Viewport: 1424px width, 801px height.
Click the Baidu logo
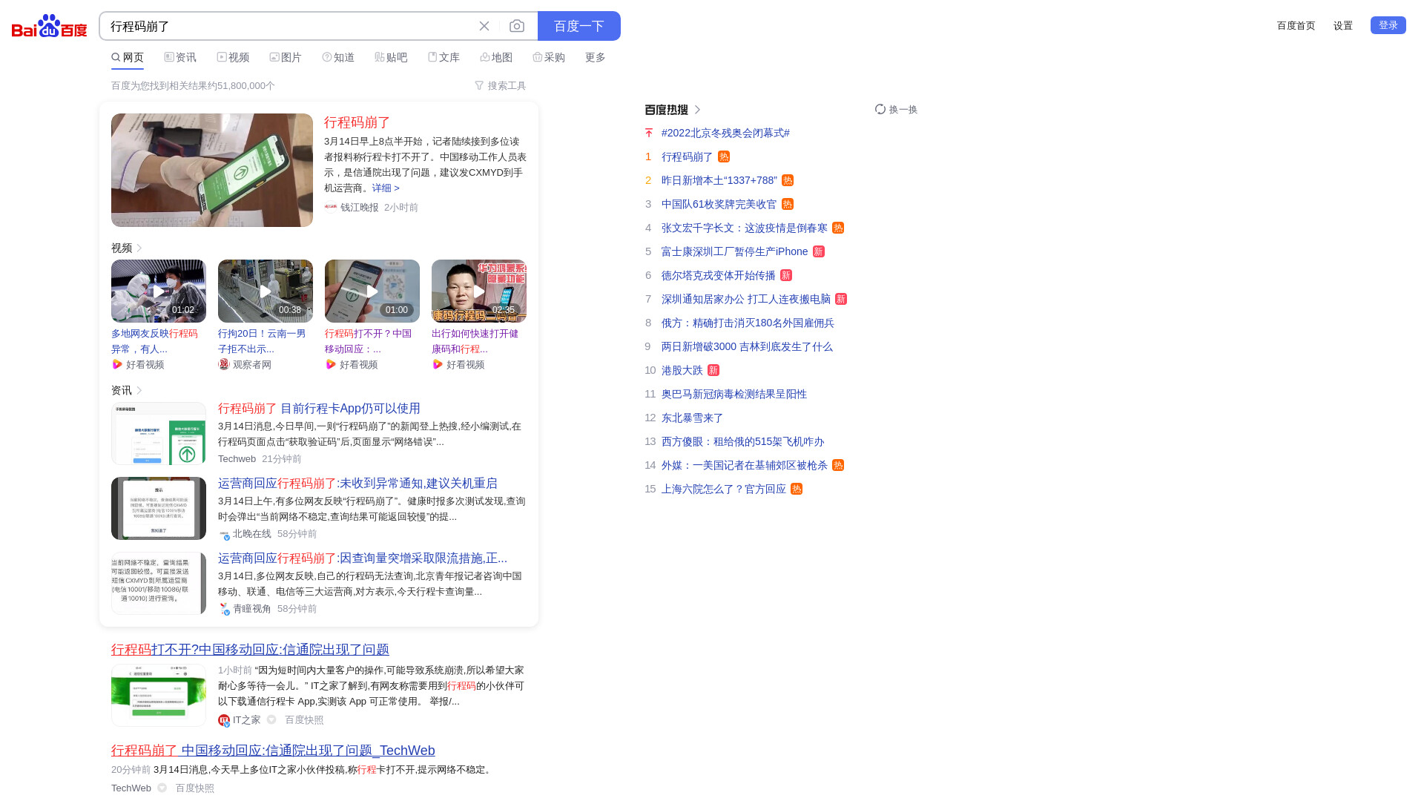[x=49, y=26]
